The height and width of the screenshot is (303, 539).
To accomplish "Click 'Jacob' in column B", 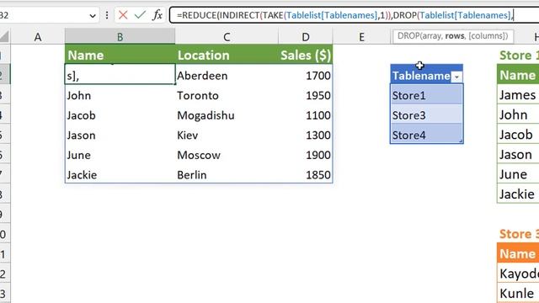I will [120, 115].
